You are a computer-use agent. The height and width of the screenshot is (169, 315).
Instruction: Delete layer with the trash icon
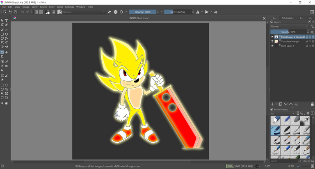(x=312, y=104)
